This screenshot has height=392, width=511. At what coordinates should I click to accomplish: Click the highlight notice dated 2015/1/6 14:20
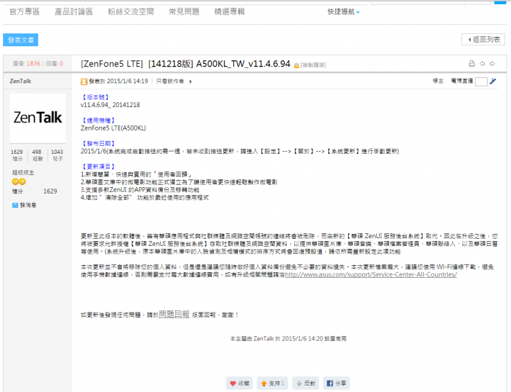[x=288, y=339]
